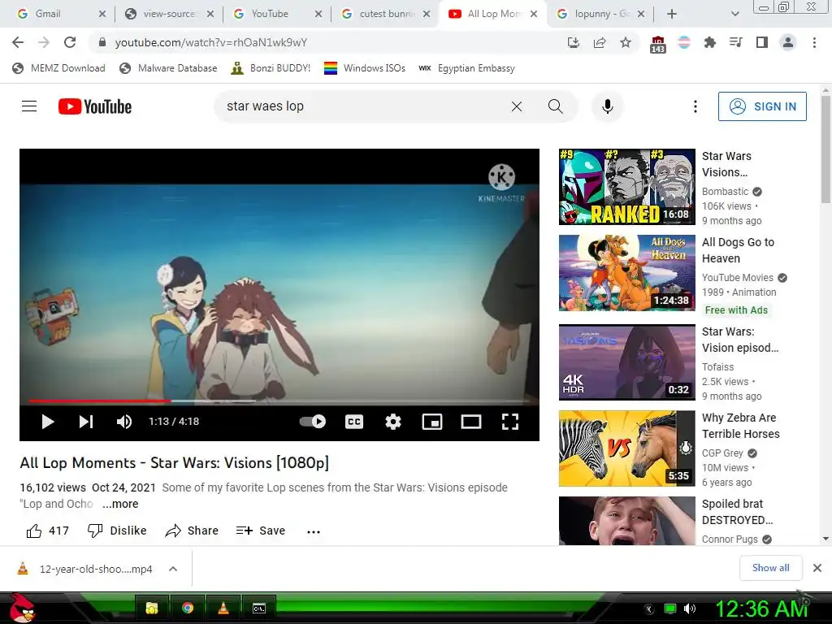Bookmark this page star
This screenshot has height=624, width=832.
point(626,42)
